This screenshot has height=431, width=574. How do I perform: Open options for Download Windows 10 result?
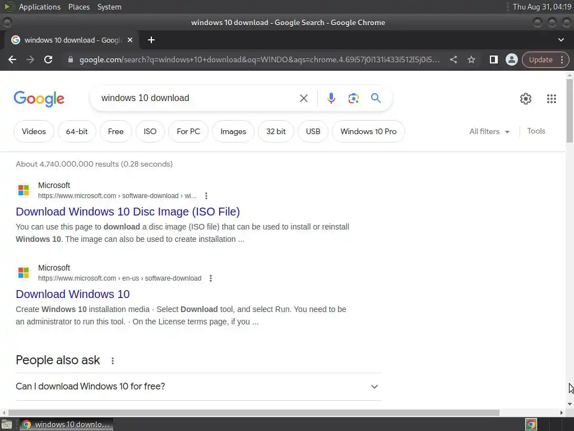tap(211, 278)
